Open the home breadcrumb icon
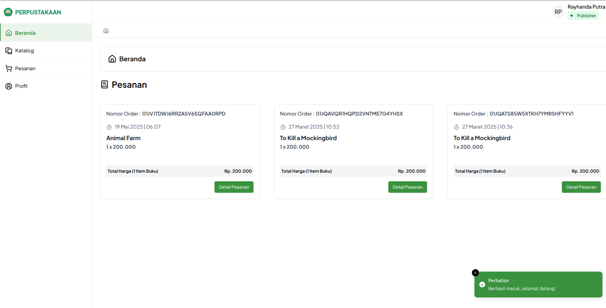Viewport: 606px width, 308px height. pos(106,31)
